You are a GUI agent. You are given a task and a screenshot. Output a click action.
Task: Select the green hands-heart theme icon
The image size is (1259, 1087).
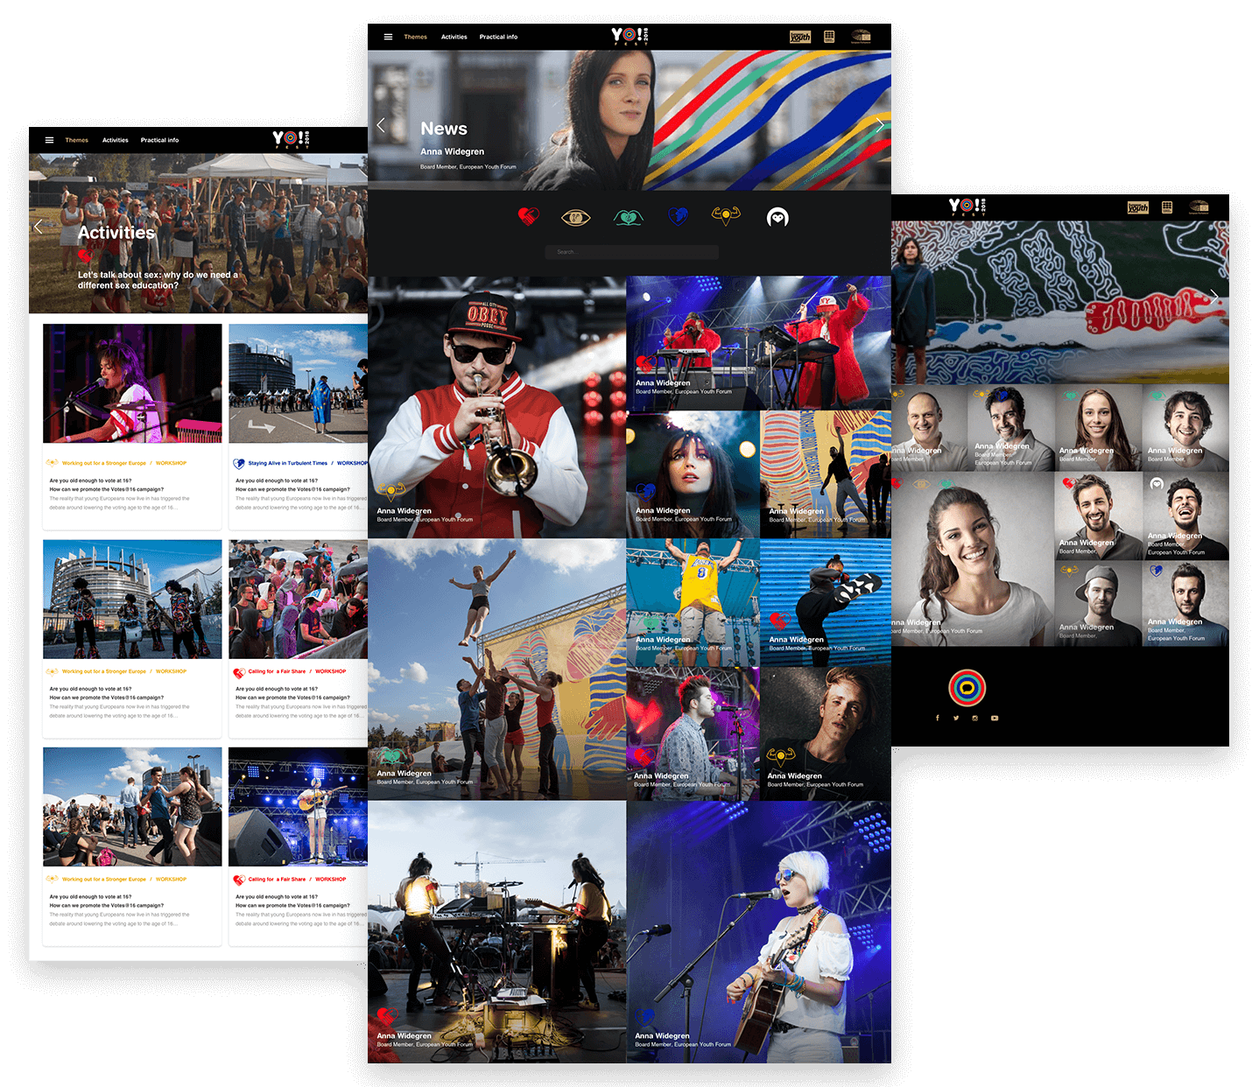628,217
